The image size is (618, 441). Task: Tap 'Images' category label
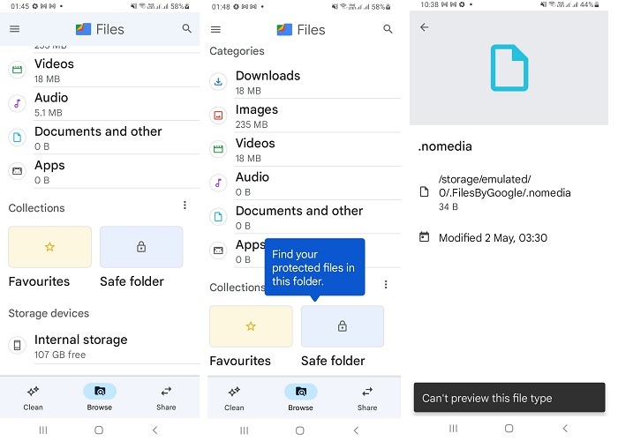click(257, 109)
